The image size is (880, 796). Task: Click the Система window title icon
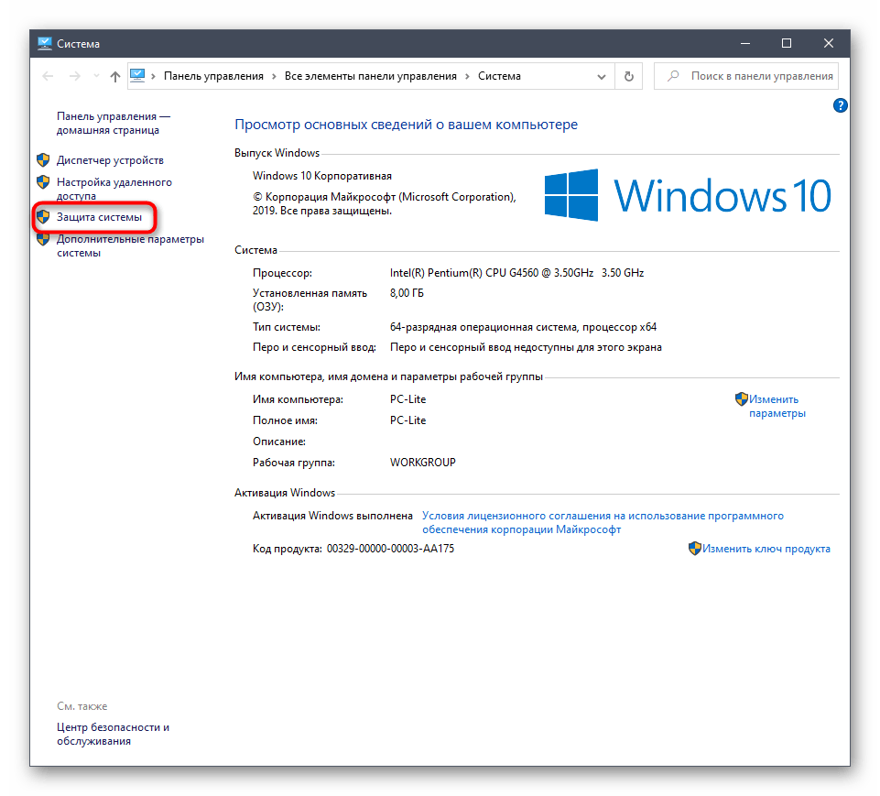pos(45,43)
